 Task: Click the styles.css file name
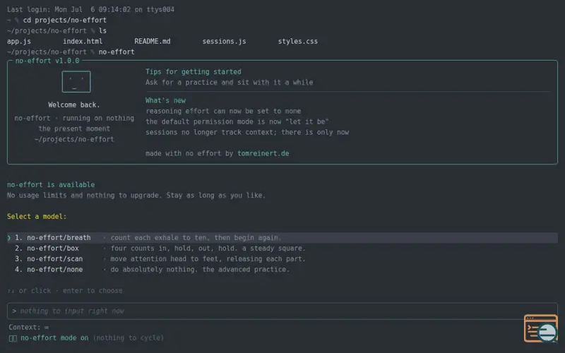click(298, 42)
